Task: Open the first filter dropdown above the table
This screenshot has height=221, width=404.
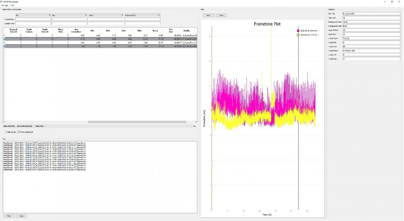Action: [33, 15]
